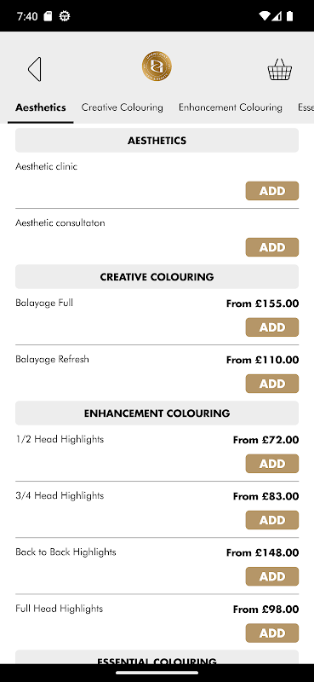Tap the Creative Colouring section header
The image size is (314, 682).
[157, 276]
